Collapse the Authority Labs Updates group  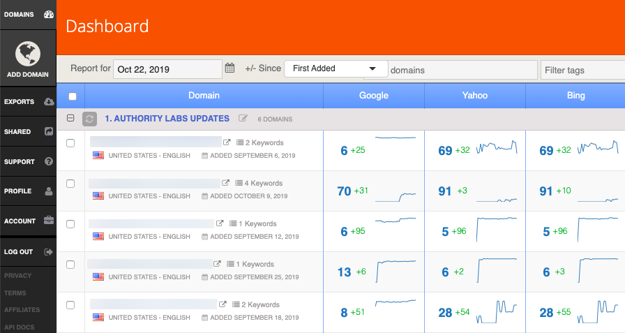click(70, 118)
